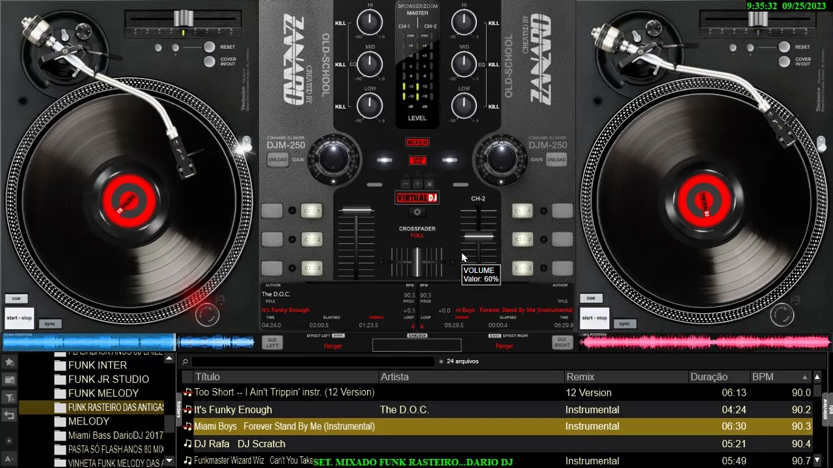The height and width of the screenshot is (468, 833).
Task: Open the Effect Right Flanger selector
Action: tap(504, 346)
